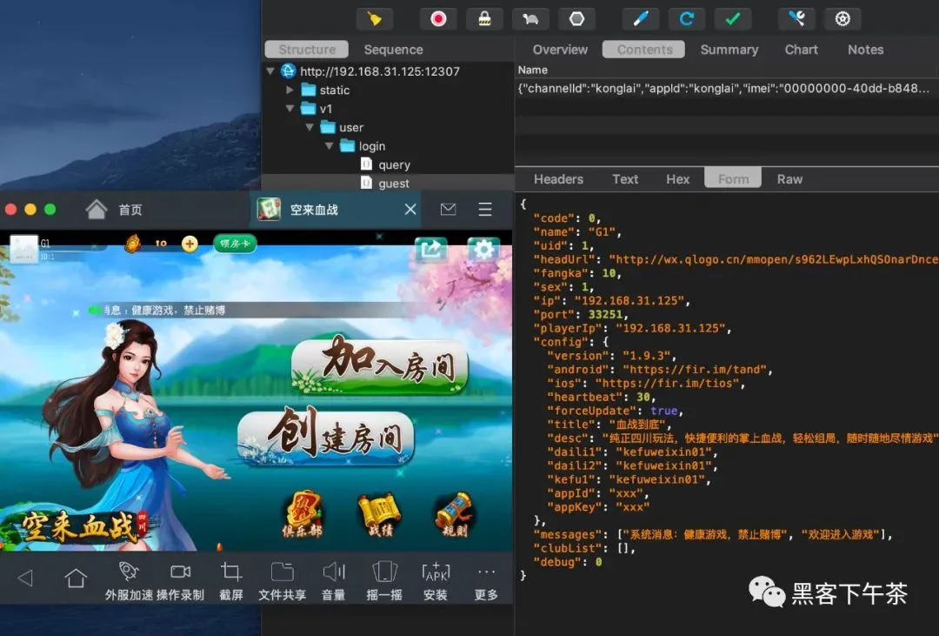This screenshot has width=939, height=636.
Task: Switch to the Structure view tab
Action: coord(307,50)
